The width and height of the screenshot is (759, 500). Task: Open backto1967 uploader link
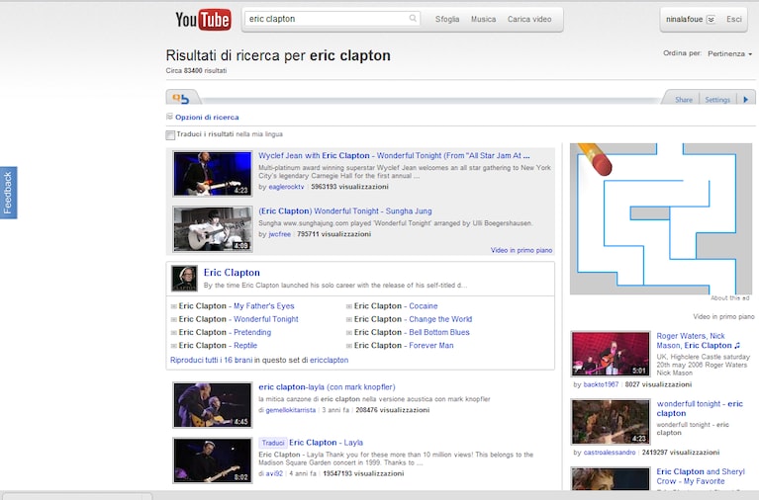[x=601, y=385]
